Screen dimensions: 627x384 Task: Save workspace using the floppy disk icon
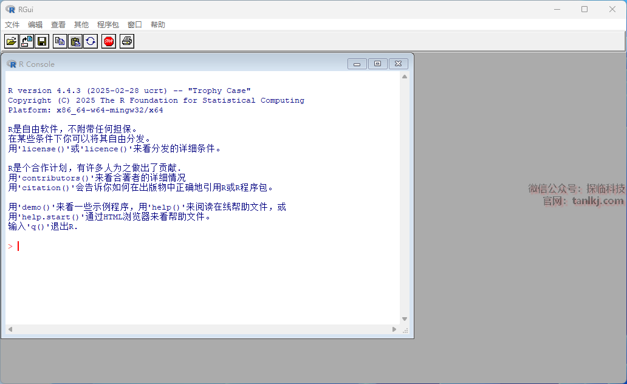42,41
